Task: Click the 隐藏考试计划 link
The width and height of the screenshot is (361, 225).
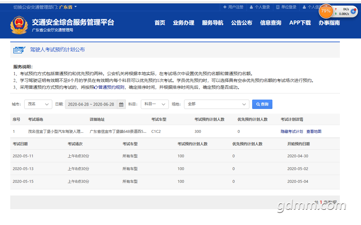Action: pyautogui.click(x=292, y=132)
